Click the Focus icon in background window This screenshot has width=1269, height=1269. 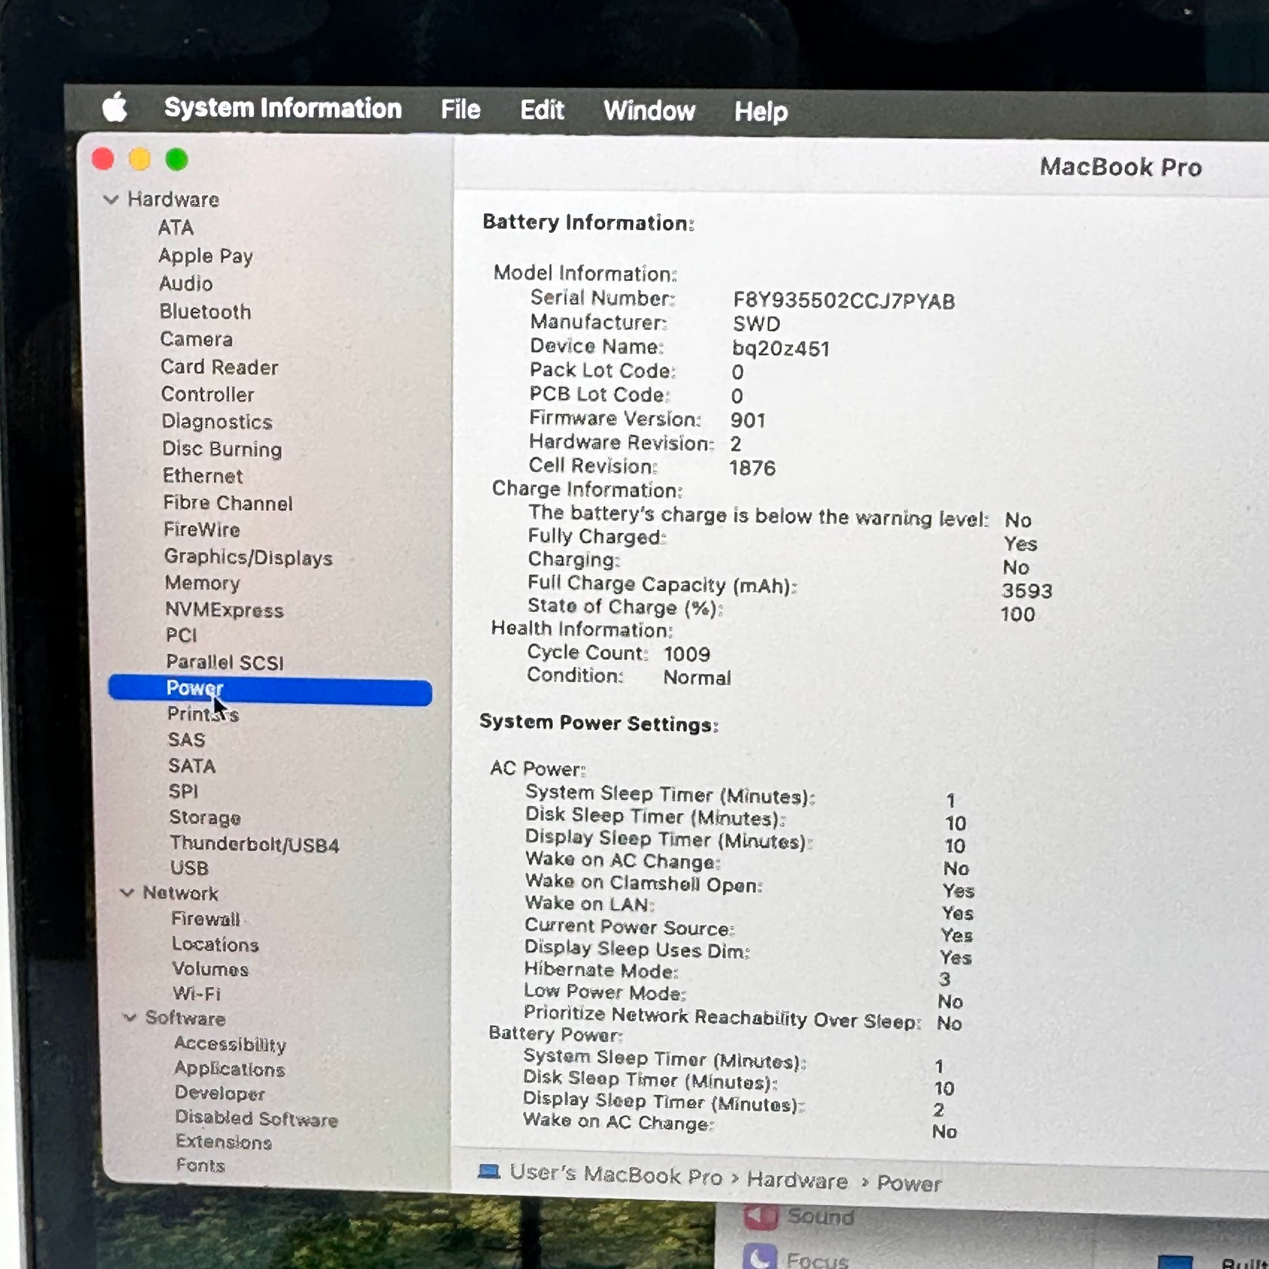(x=760, y=1256)
